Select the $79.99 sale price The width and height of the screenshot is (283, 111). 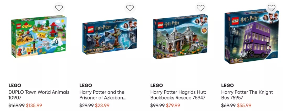(173, 106)
